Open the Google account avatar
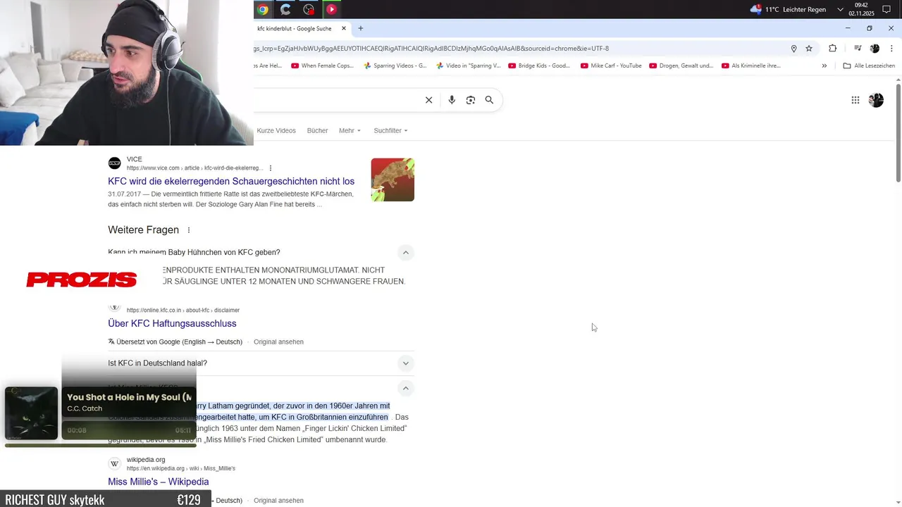The image size is (902, 507). pyautogui.click(x=876, y=100)
